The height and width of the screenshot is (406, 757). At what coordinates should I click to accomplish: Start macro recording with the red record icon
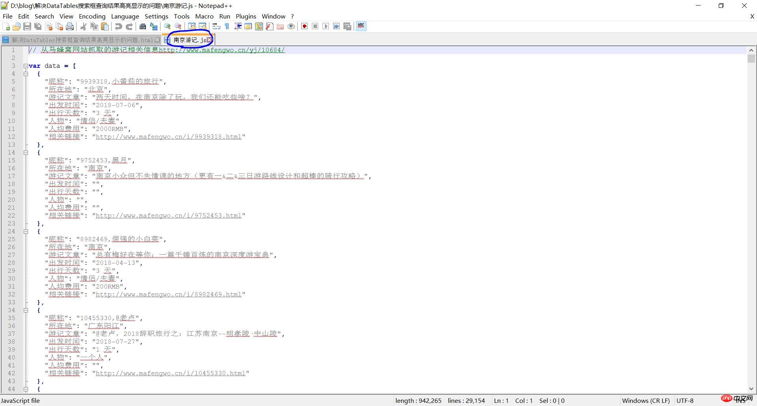tap(304, 26)
